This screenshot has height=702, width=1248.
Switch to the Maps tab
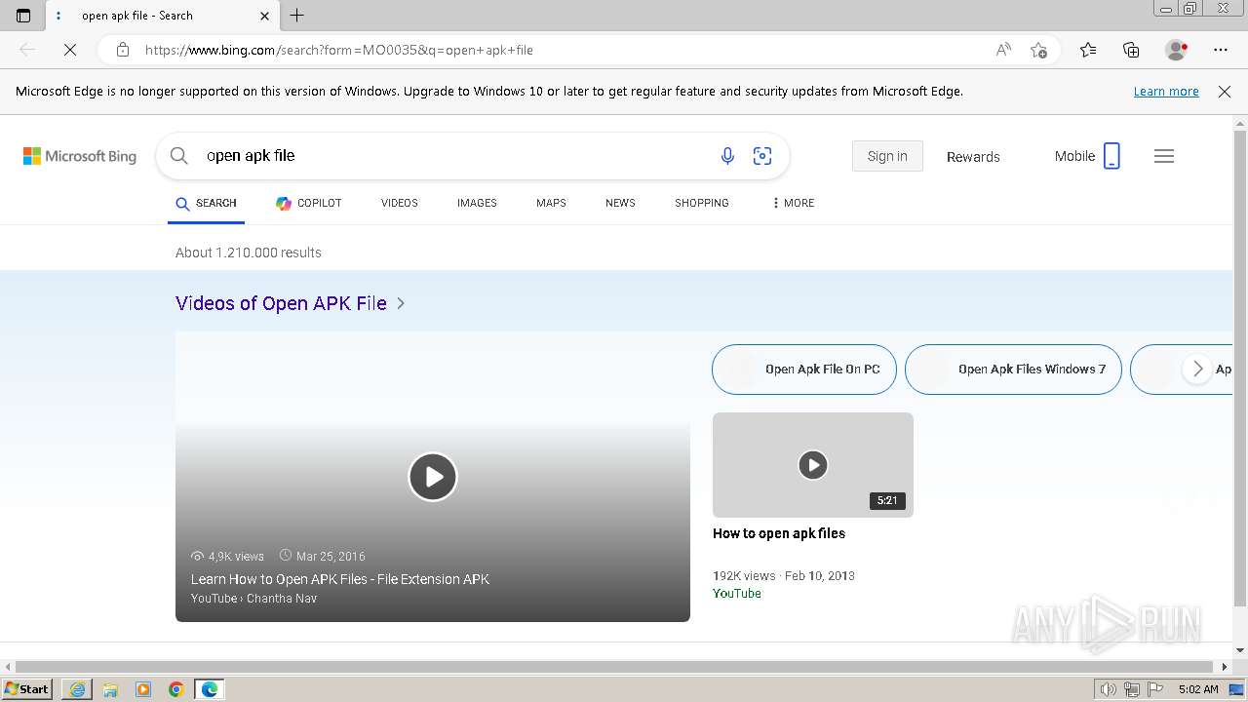(551, 203)
